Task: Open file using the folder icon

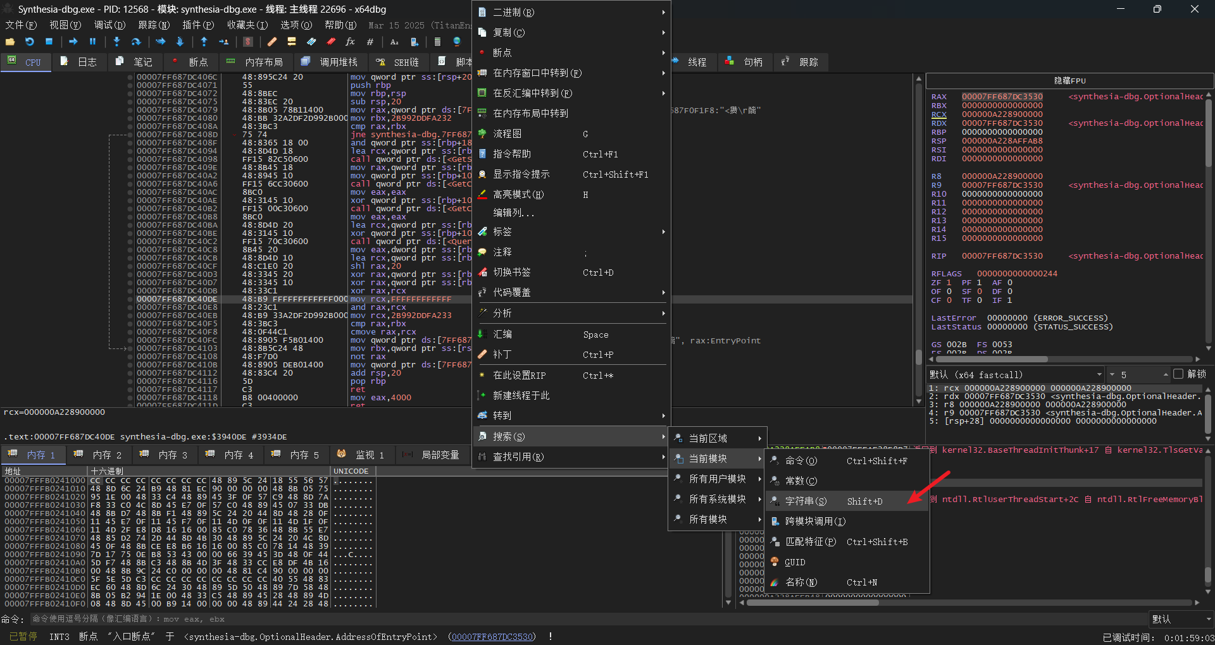Action: point(10,42)
